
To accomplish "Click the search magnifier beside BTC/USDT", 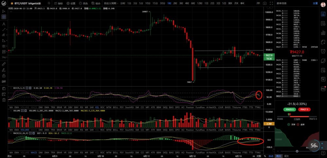I will click(x=48, y=3).
